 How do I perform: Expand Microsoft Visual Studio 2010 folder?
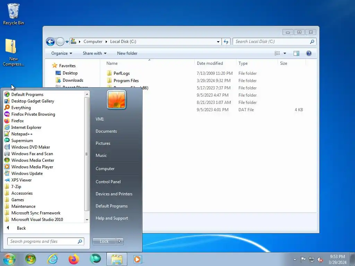click(x=37, y=219)
